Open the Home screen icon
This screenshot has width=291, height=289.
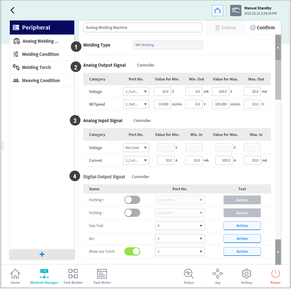click(15, 276)
